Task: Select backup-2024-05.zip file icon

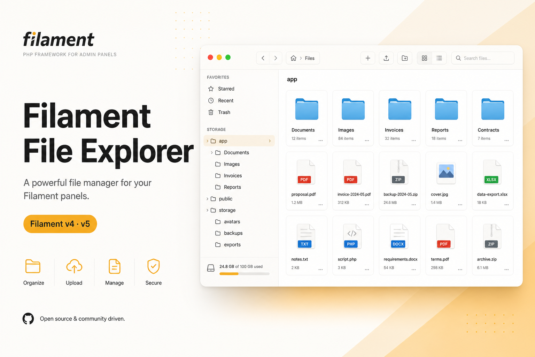Action: tap(399, 172)
